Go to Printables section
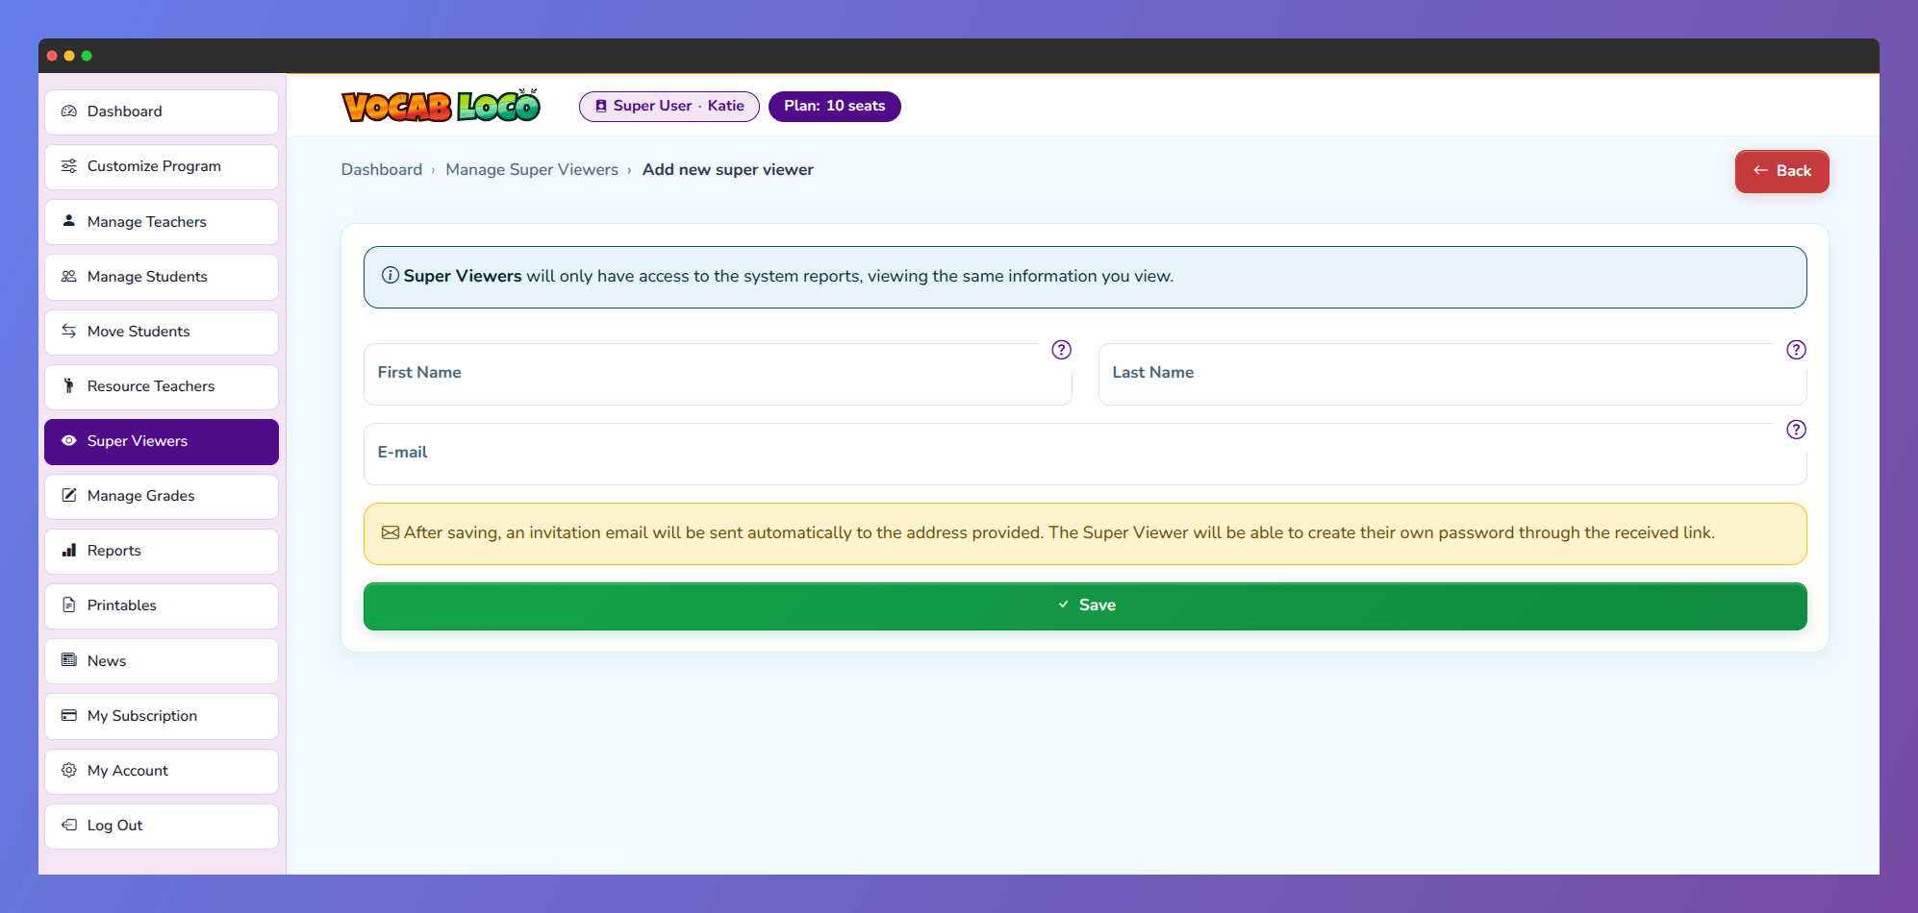1918x913 pixels. [x=162, y=605]
